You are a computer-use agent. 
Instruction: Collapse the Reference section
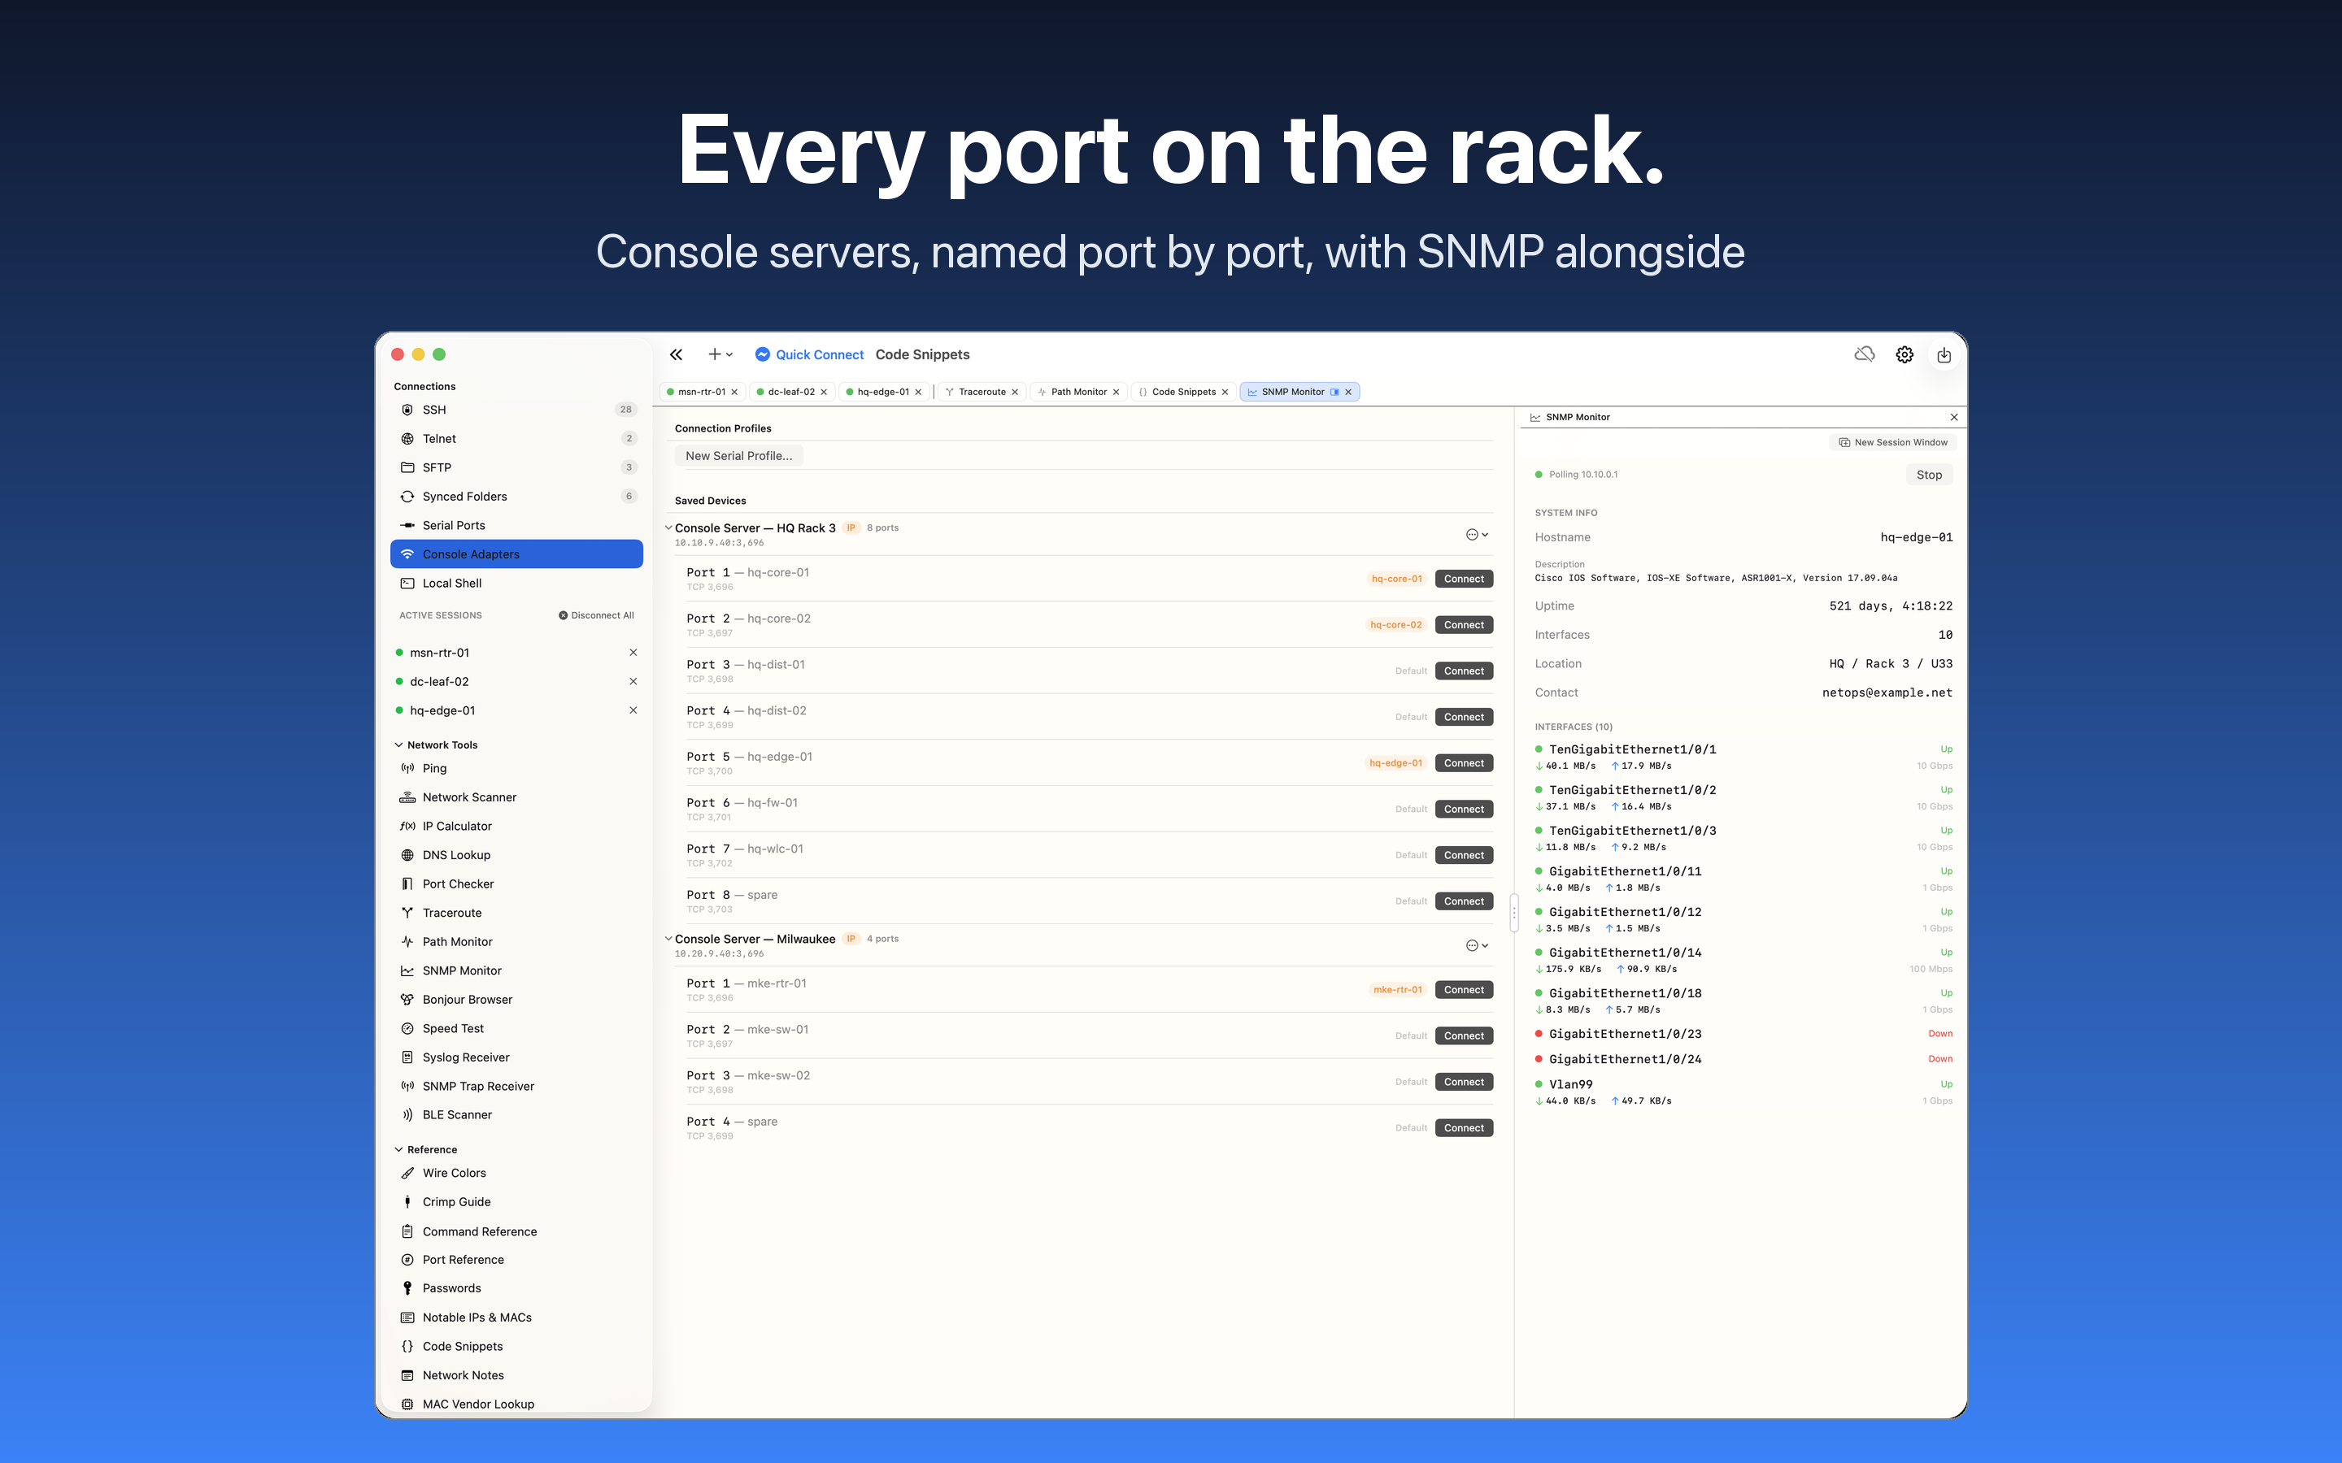click(x=398, y=1149)
